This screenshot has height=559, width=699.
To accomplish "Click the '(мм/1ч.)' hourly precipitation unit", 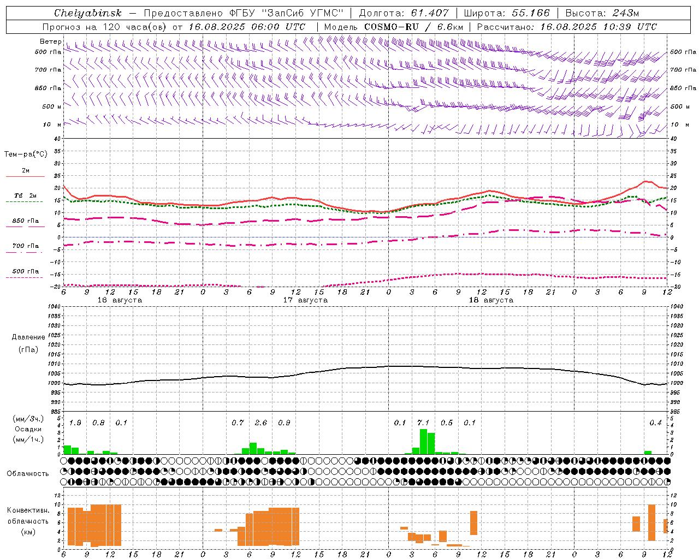I will coord(27,439).
